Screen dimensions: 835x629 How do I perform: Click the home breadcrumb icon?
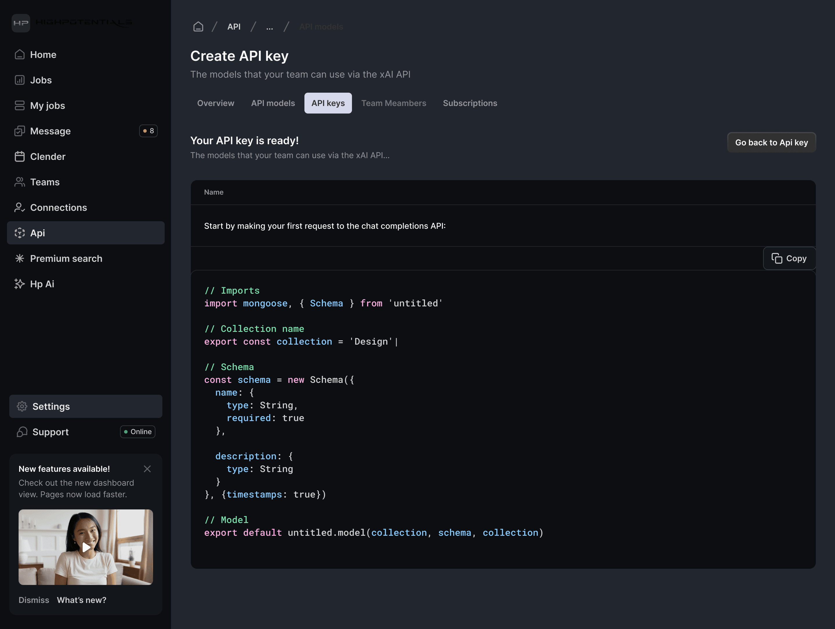click(198, 27)
